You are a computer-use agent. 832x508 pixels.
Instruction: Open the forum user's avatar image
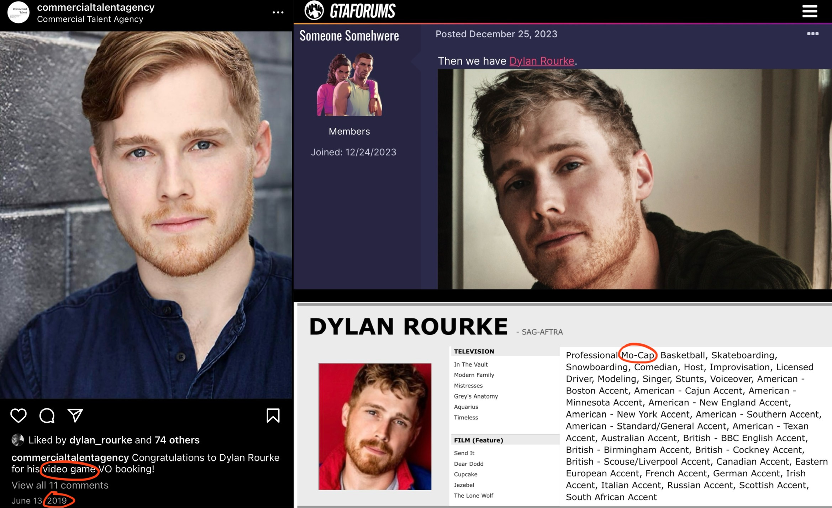pos(349,85)
